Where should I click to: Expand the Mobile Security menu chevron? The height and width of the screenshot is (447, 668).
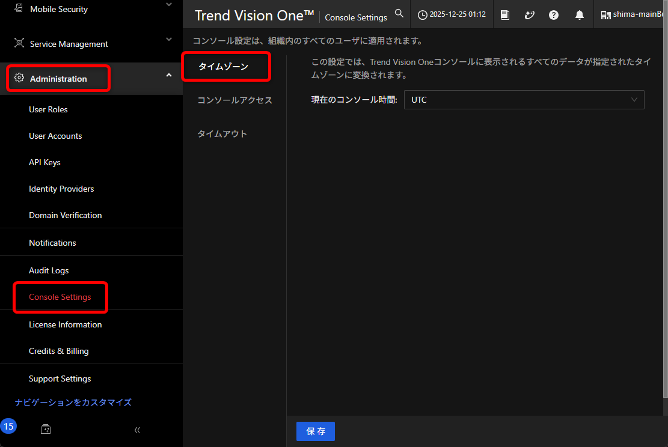169,4
